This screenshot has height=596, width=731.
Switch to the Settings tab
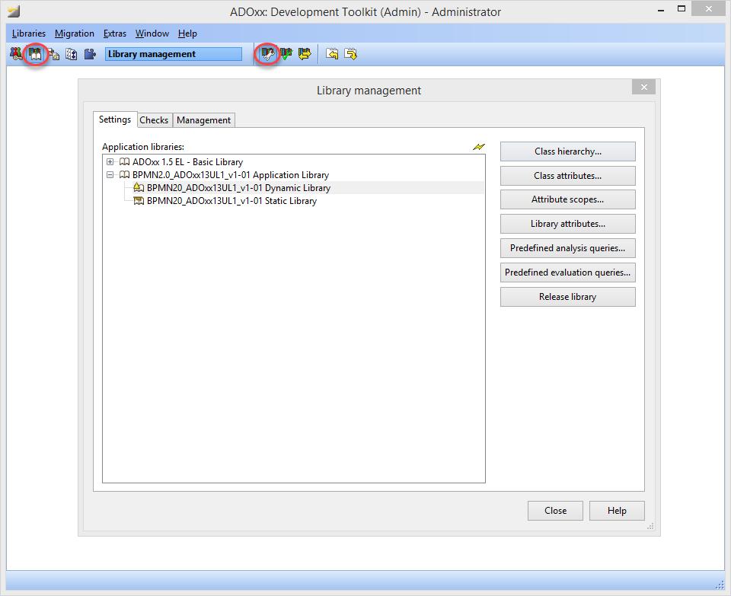115,120
